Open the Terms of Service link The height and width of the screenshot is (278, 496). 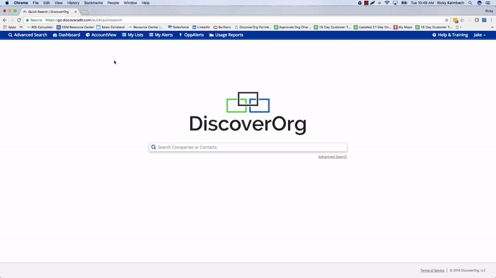click(x=432, y=270)
